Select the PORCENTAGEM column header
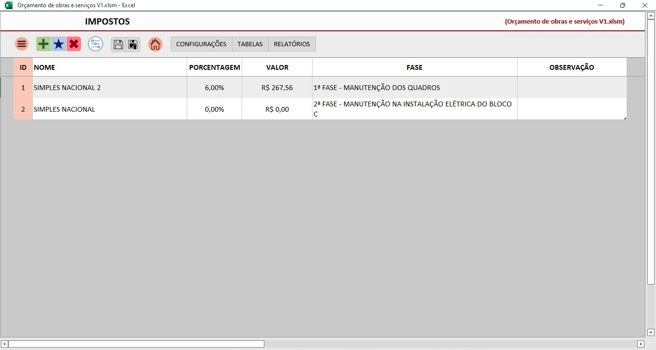 [215, 67]
